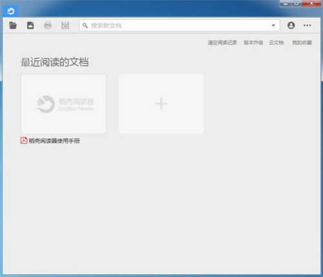Click the plus add-document tile
The image size is (323, 277).
coord(161,104)
